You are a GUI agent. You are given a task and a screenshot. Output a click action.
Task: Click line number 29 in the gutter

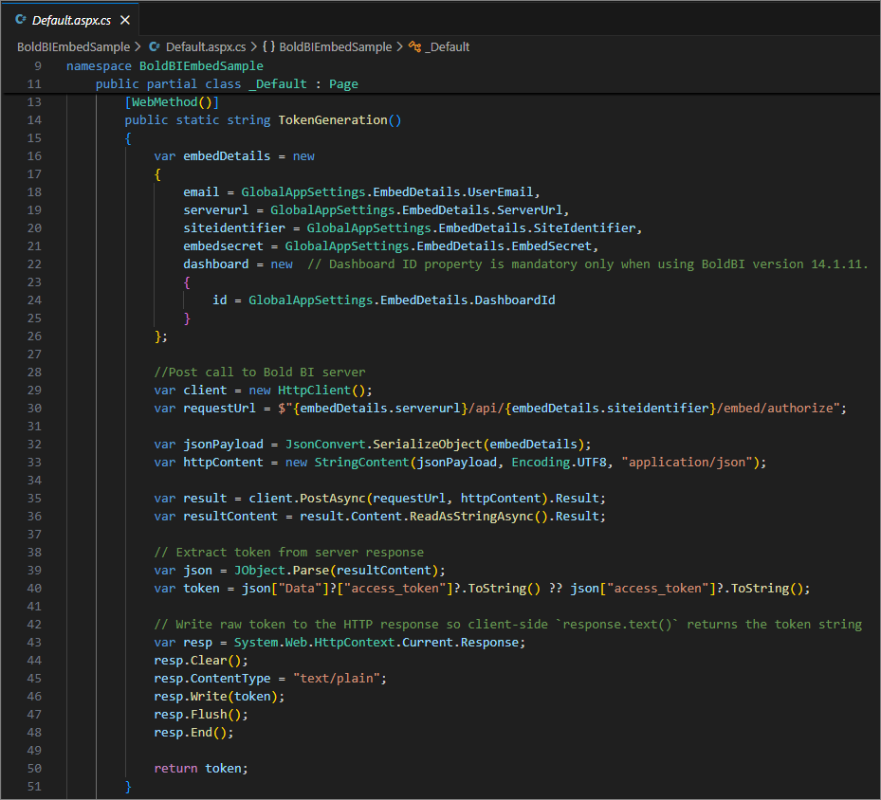pos(34,390)
